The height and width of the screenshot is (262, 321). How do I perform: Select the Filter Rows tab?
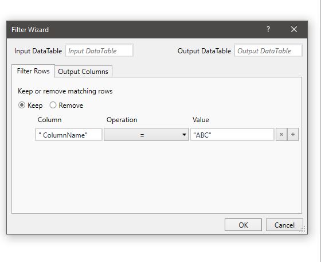coord(33,71)
